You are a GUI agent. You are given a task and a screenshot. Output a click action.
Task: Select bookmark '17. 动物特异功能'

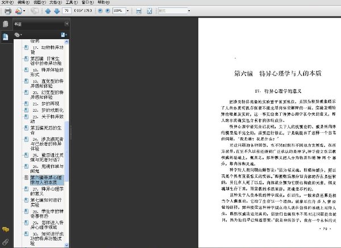(47, 50)
